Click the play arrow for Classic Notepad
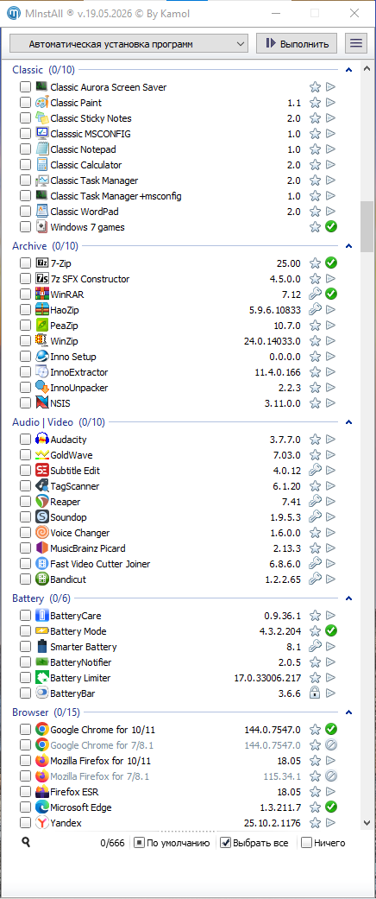The width and height of the screenshot is (376, 899). (331, 149)
